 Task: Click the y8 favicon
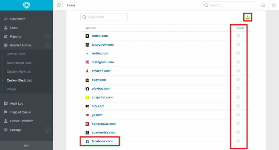pyautogui.click(x=87, y=115)
